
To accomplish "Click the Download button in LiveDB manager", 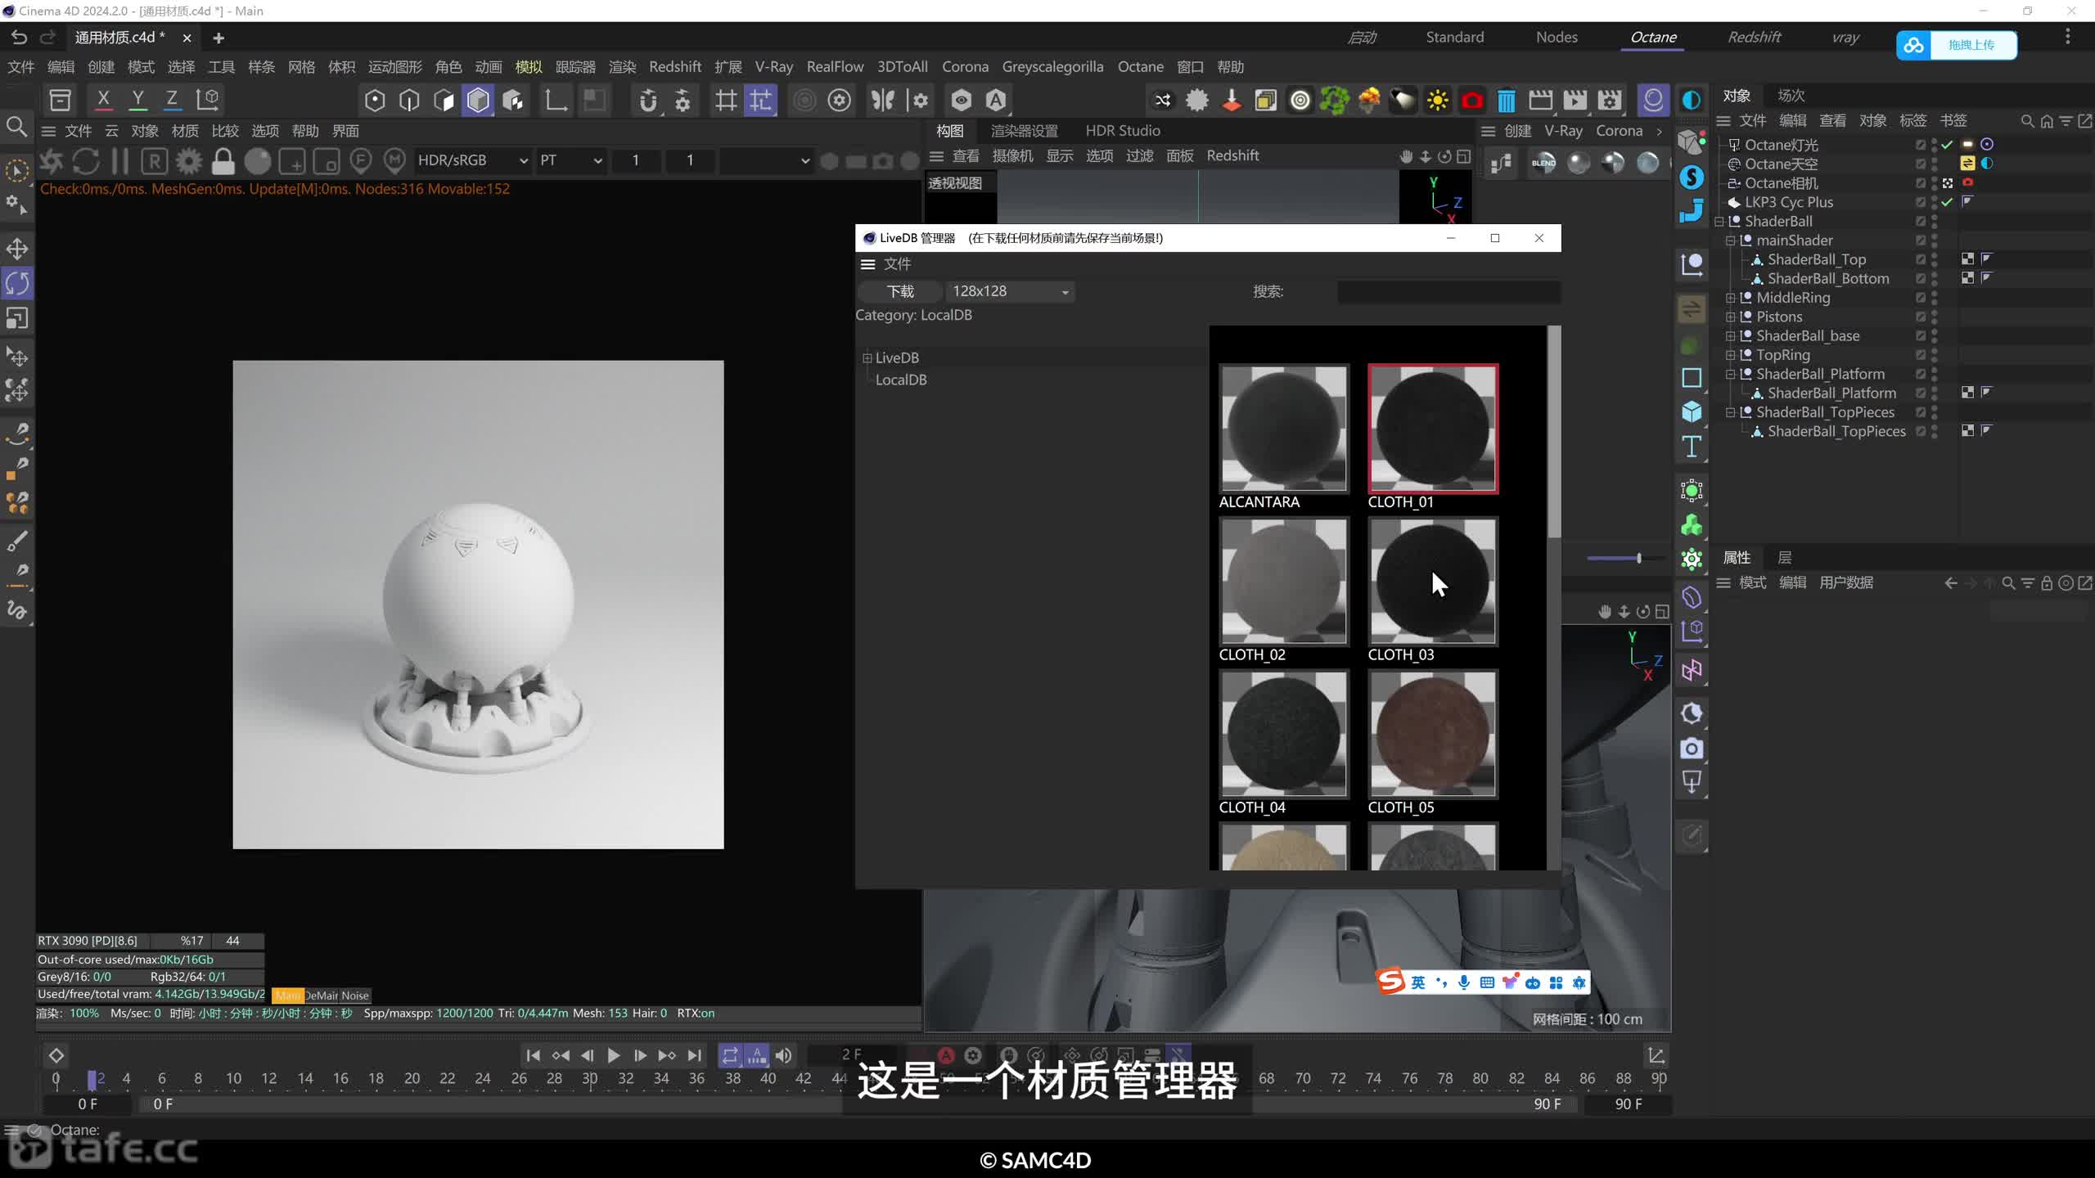I will 896,290.
